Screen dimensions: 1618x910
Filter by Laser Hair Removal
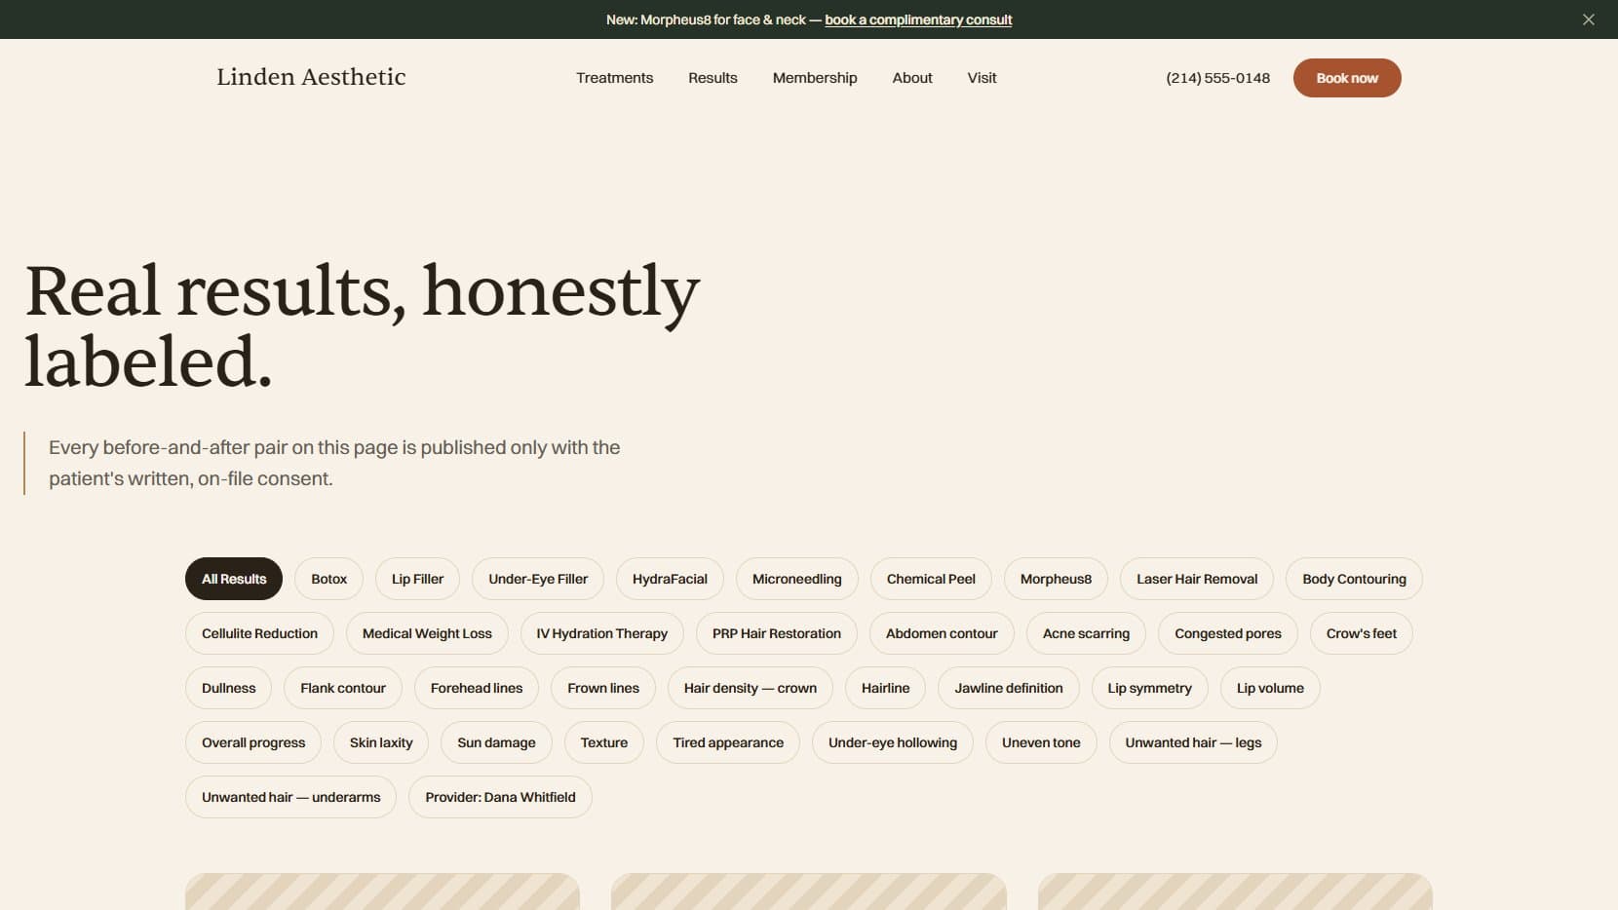(1197, 579)
